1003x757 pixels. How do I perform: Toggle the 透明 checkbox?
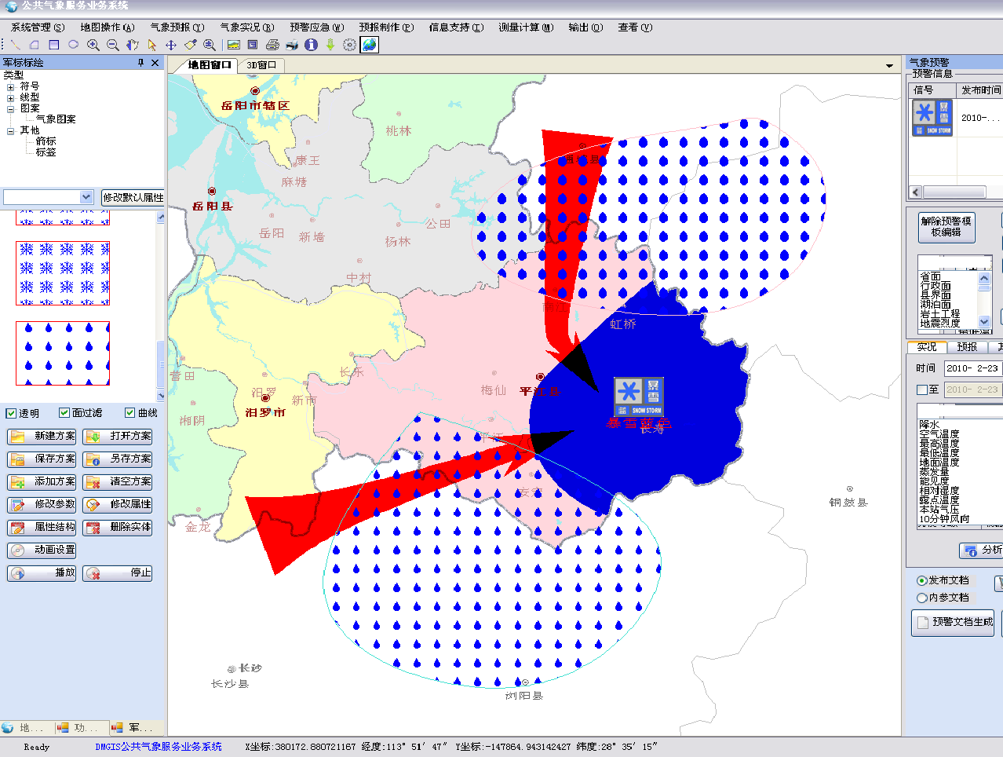[11, 413]
